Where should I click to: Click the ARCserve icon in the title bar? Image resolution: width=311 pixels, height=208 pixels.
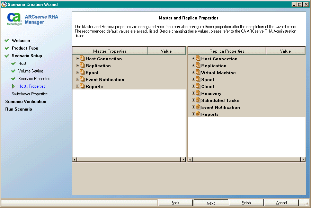(x=3, y=4)
